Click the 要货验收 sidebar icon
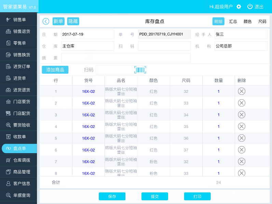 click(8, 125)
